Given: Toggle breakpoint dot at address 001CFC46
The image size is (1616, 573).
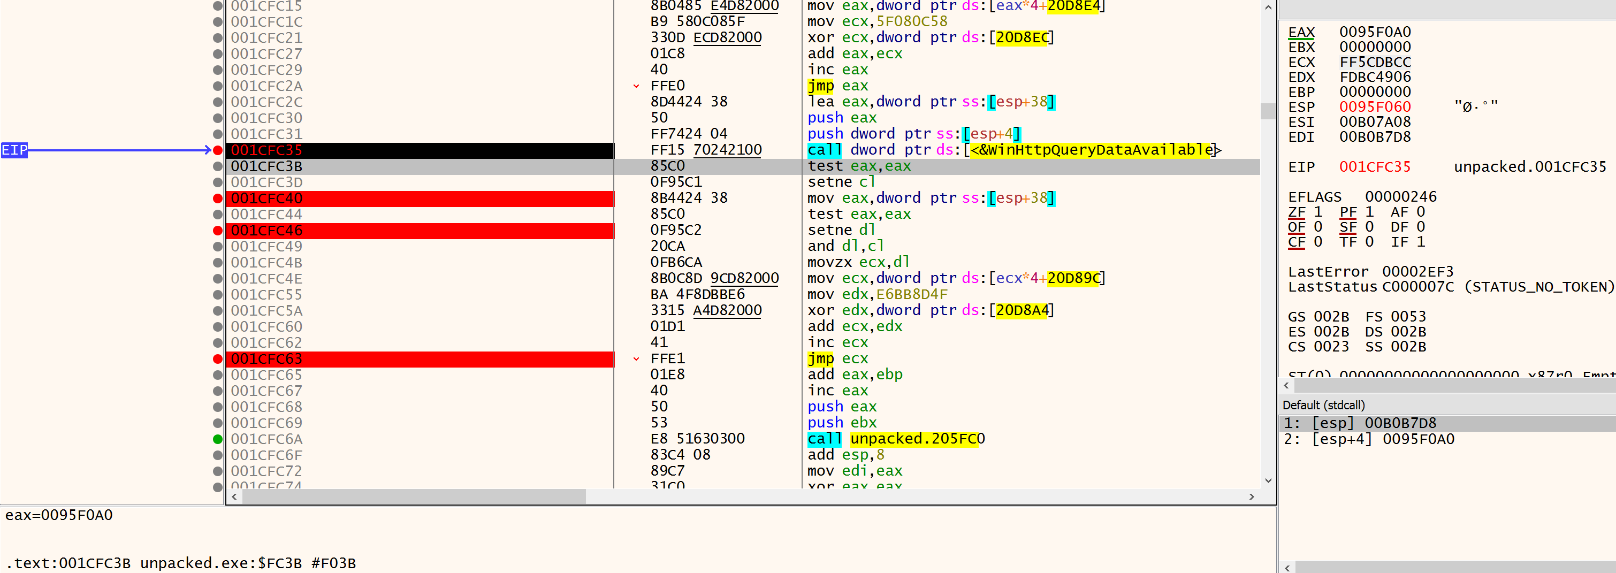Looking at the screenshot, I should point(218,231).
